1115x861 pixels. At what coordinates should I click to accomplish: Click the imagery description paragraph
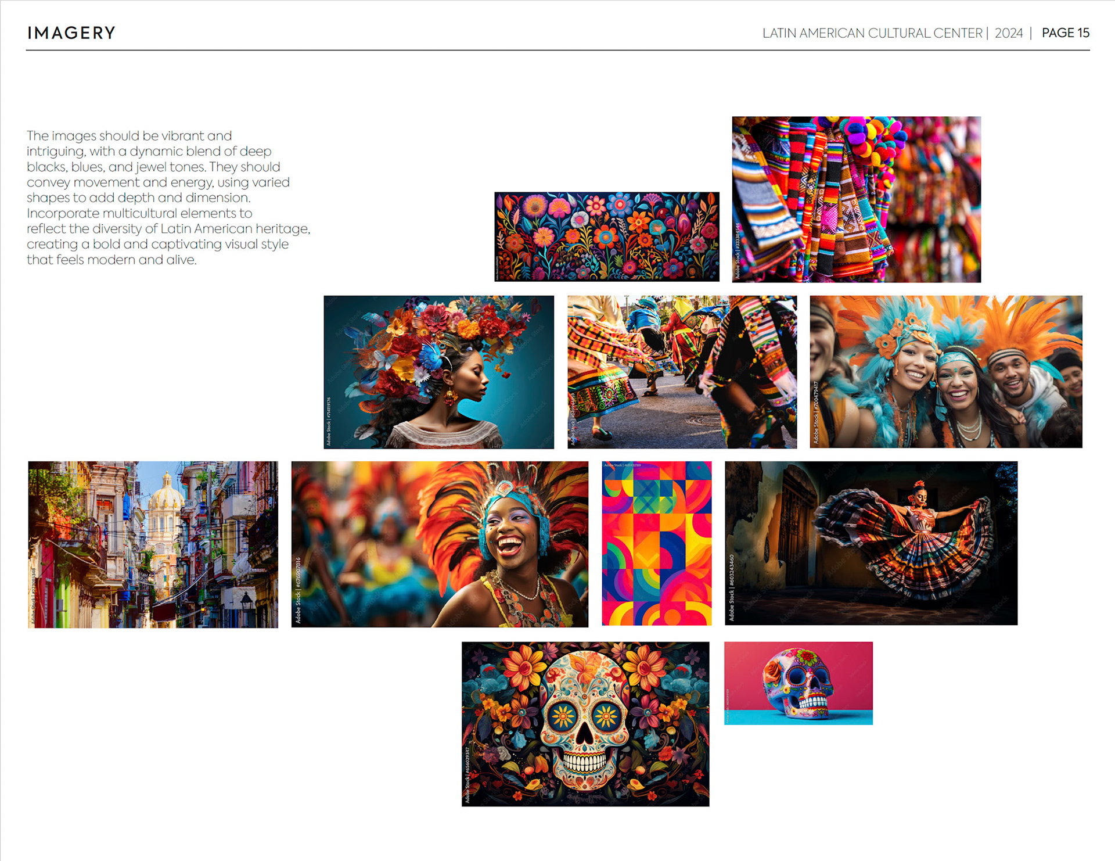[x=168, y=198]
